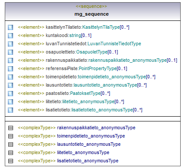Image resolution: width=185 pixels, height=168 pixels.
Task: Open the PointPropertyType type link
Action: click(98, 68)
